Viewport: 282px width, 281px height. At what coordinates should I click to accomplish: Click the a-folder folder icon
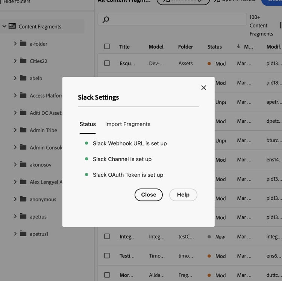pyautogui.click(x=23, y=44)
